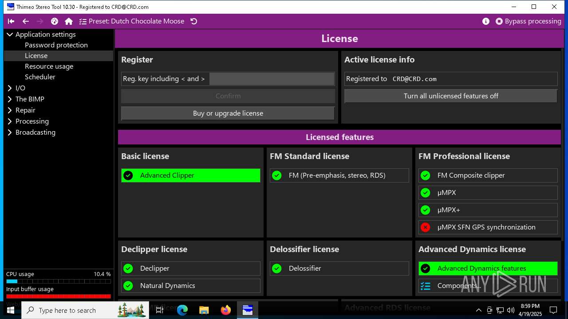
Task: Toggle Bypass processing
Action: 529,21
